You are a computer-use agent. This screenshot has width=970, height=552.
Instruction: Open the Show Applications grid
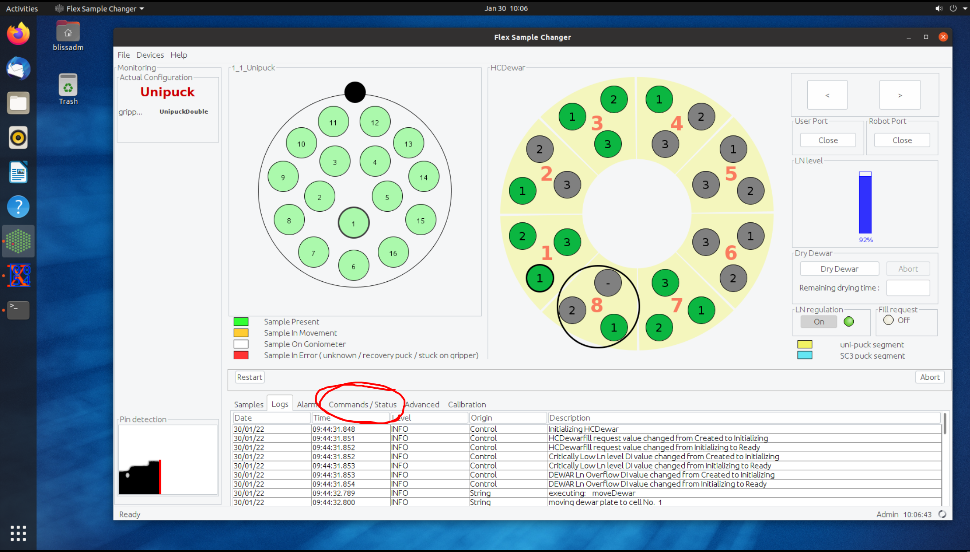click(18, 533)
